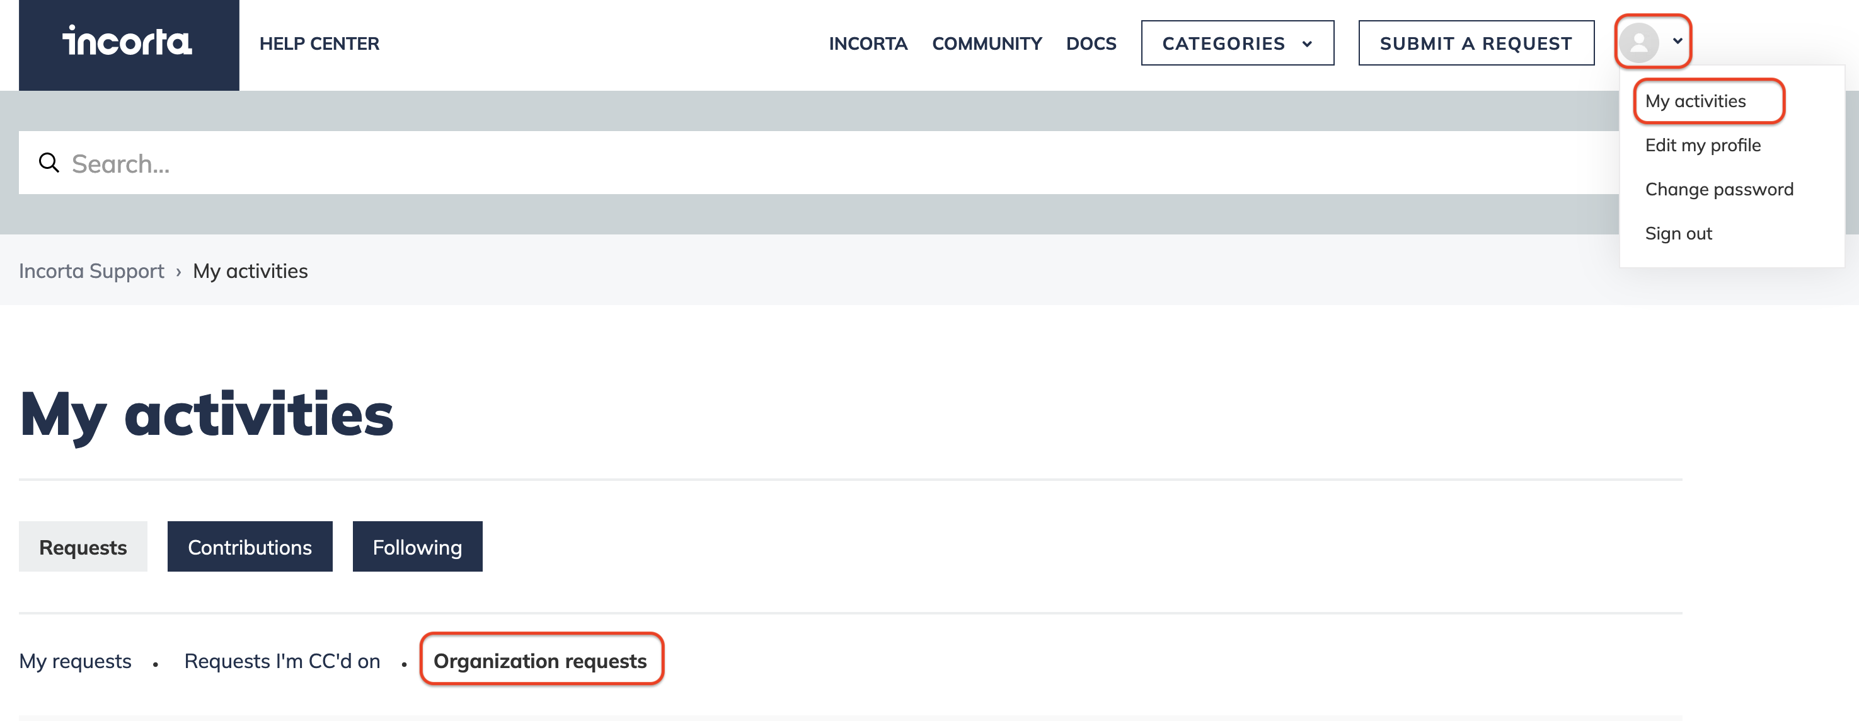Select Sign out from menu
This screenshot has height=721, width=1859.
click(1678, 233)
